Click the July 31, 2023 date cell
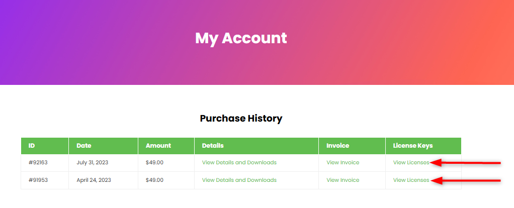Screen dimensions: 514x208 pos(92,162)
